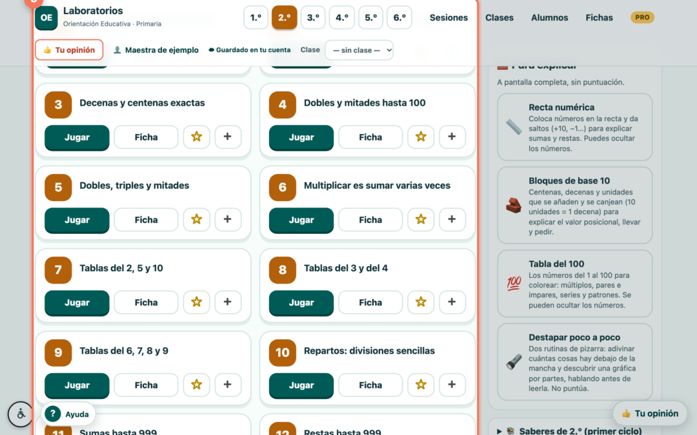Click the Guardado en tu cuenta status
The height and width of the screenshot is (435, 697).
[x=249, y=50]
